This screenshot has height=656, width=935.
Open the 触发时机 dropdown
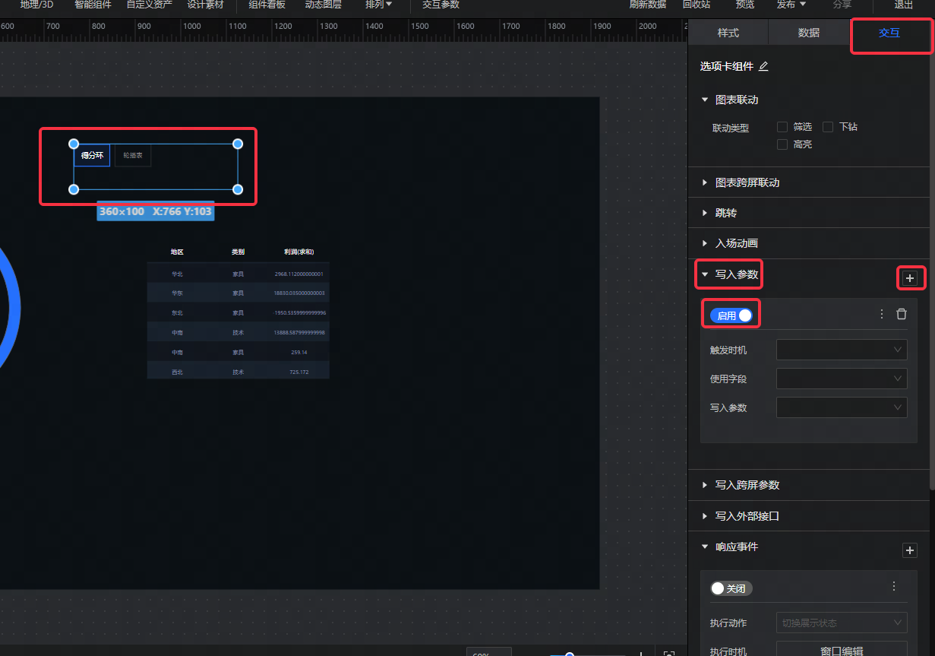842,350
